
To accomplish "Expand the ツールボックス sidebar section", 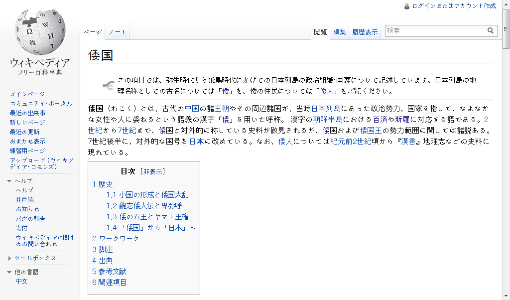I will [9, 258].
